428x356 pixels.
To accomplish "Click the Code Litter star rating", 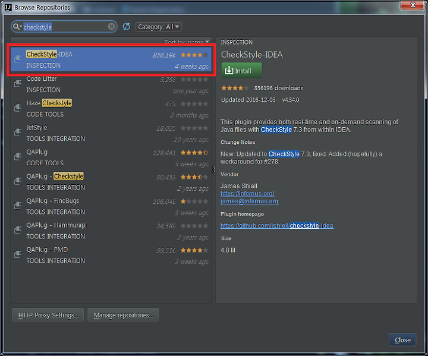I will pyautogui.click(x=194, y=80).
